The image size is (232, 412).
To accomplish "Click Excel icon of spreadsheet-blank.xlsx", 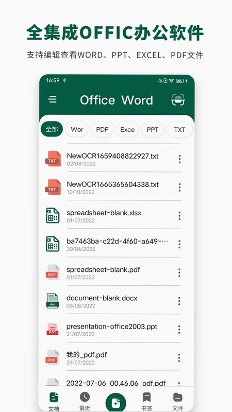I will 53,215.
